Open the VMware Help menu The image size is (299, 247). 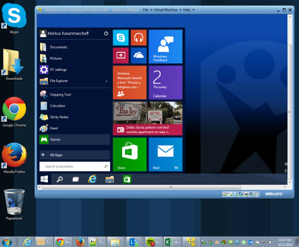click(x=186, y=9)
